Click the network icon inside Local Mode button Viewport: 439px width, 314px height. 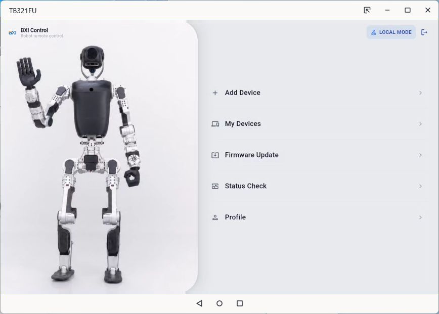point(373,32)
